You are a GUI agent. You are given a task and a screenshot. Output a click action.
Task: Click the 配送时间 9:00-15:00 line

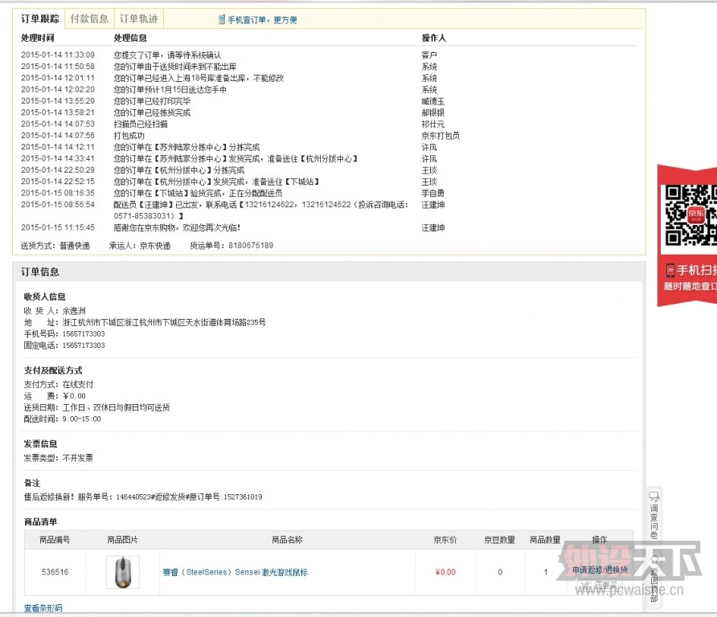(62, 419)
